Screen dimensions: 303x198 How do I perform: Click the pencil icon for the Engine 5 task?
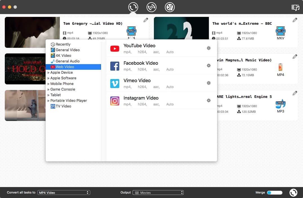point(295,93)
